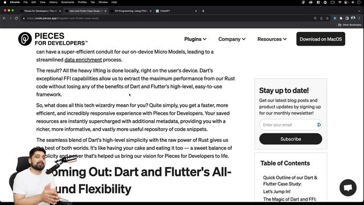Image resolution: width=364 pixels, height=205 pixels.
Task: Click the lock icon in the address bar
Action: 24,18
